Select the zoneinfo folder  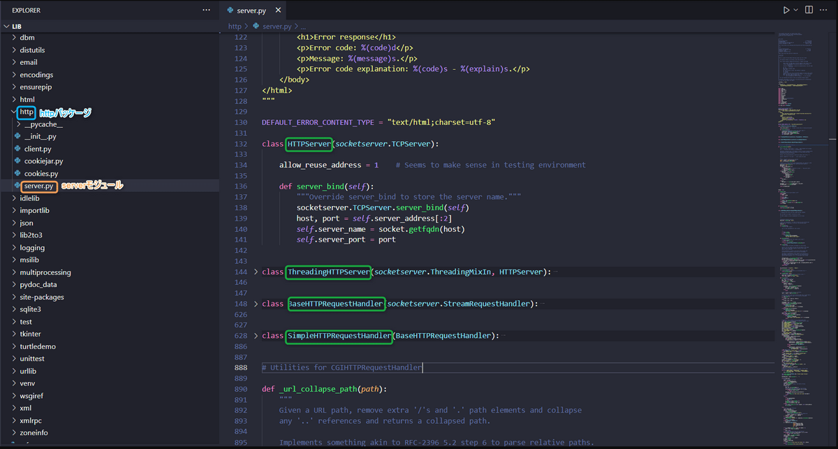click(34, 433)
